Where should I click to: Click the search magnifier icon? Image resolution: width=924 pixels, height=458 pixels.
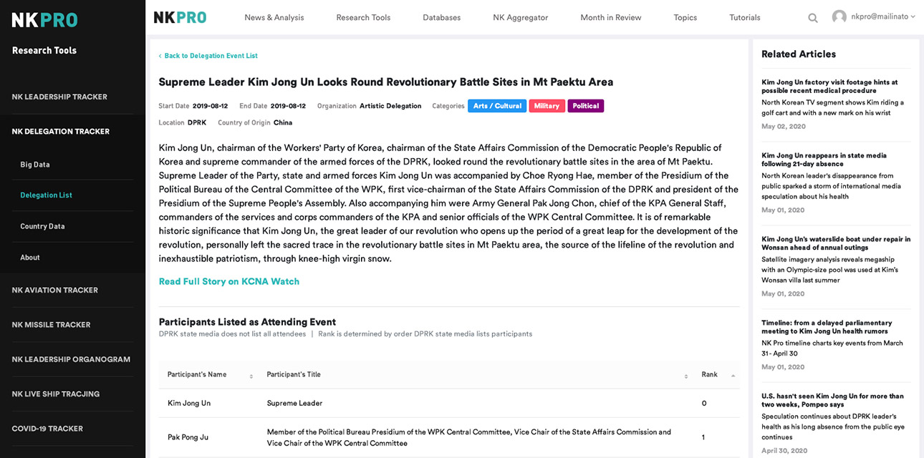813,18
